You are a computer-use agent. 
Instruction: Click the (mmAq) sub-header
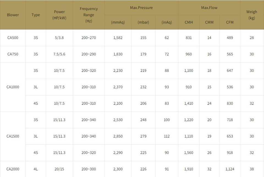click(118, 22)
